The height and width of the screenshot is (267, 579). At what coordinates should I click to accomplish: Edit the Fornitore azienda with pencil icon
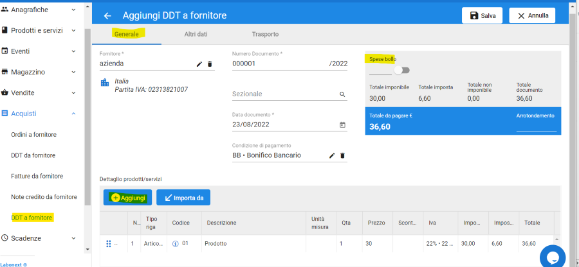click(199, 64)
